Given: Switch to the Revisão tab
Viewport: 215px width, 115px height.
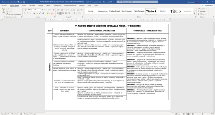Looking at the screenshot, I should 82,6.
